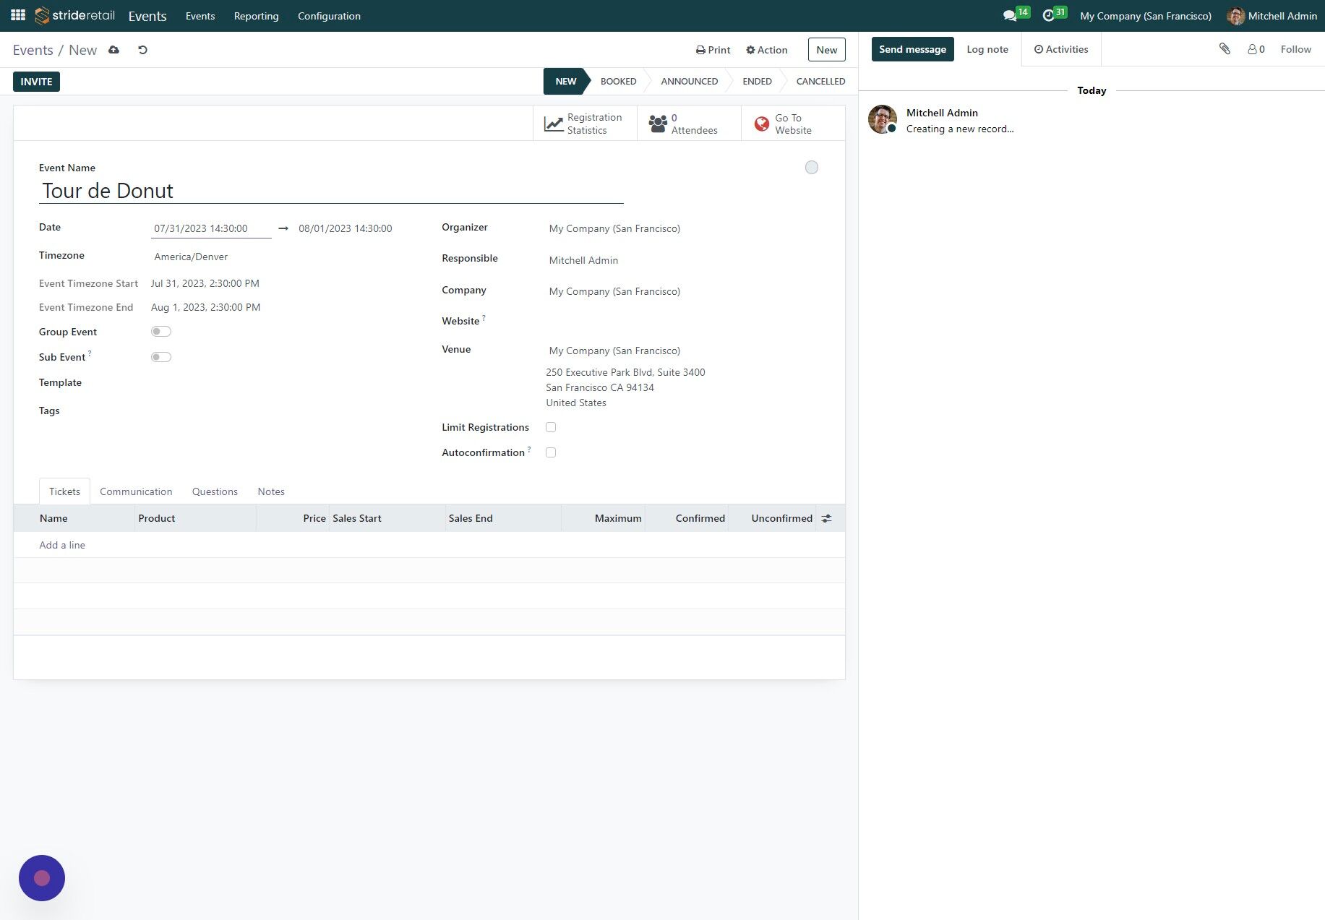Save the record manually with cloud icon
Viewport: 1325px width, 920px height.
(113, 50)
